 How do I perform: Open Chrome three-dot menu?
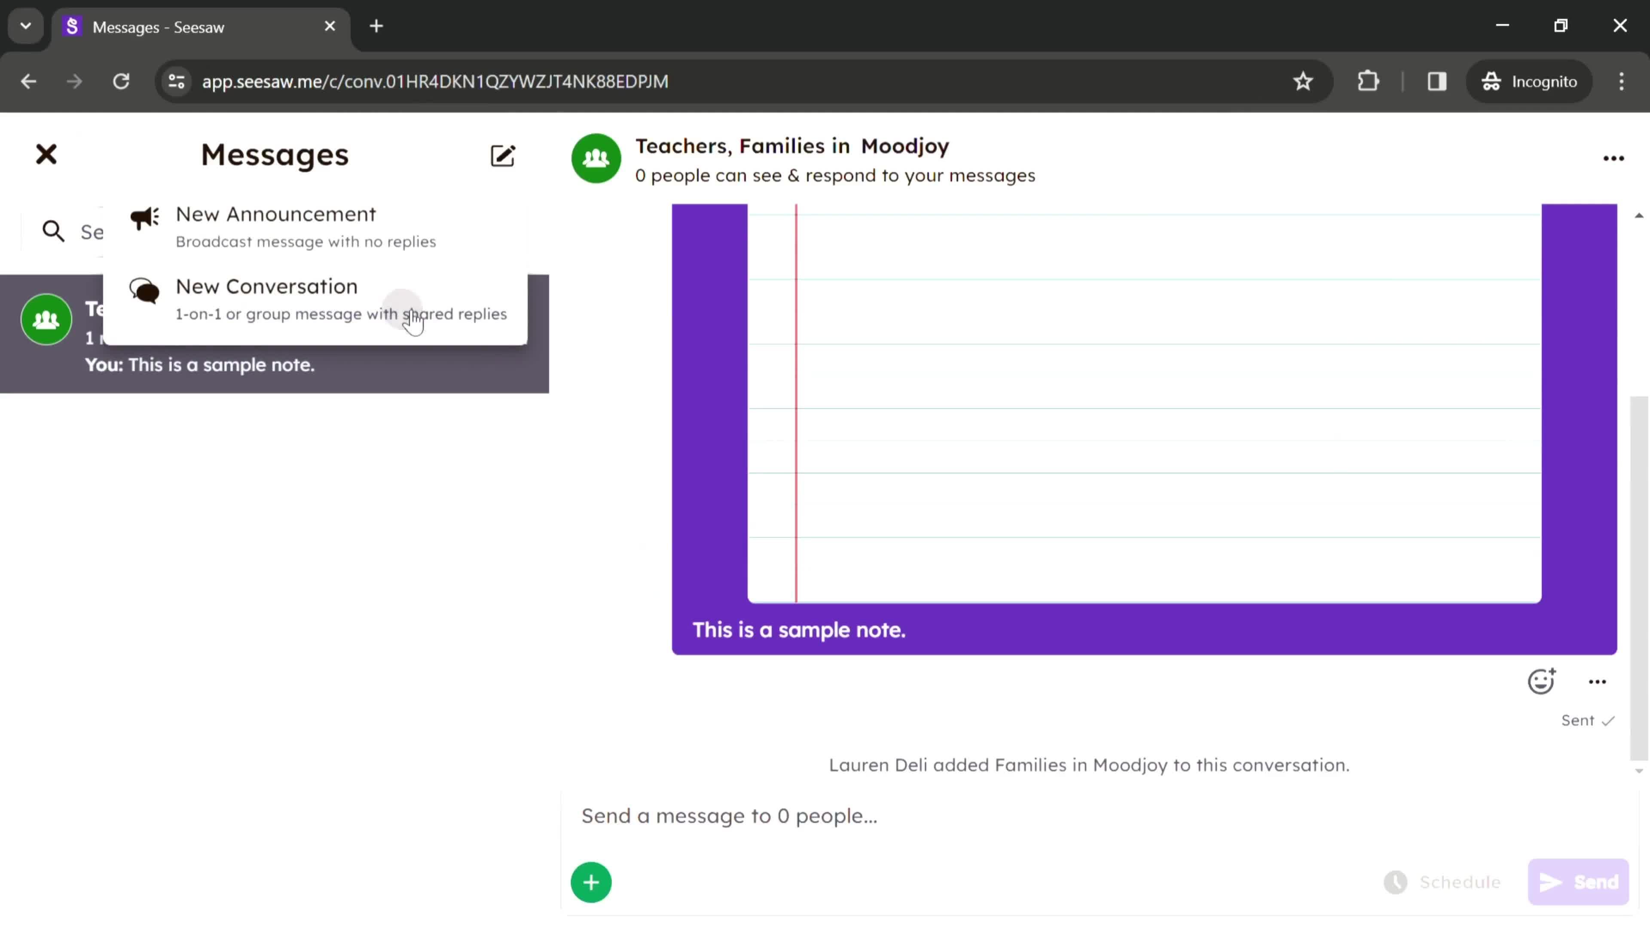click(x=1622, y=81)
